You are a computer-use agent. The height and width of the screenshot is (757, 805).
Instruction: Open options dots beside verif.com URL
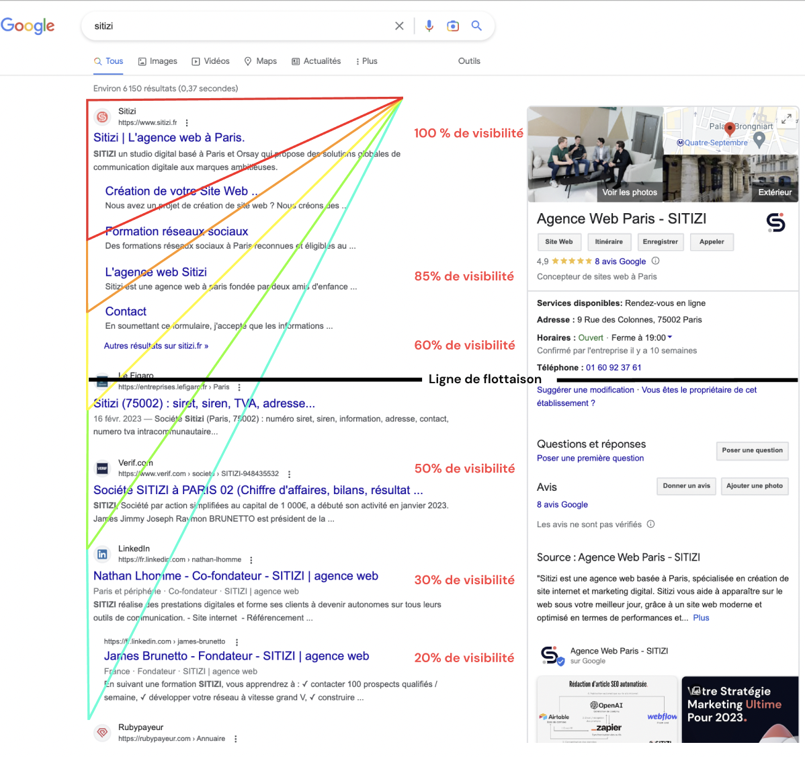coord(289,474)
